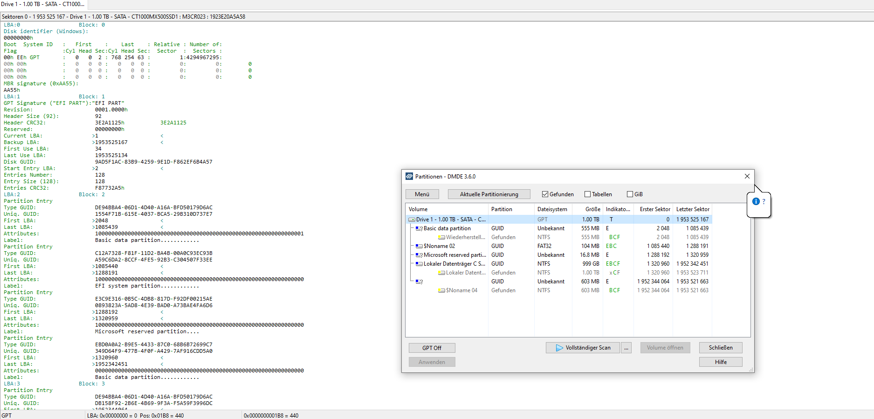
Task: Click the yellow volume icon beside $Noname 04
Action: pos(441,290)
